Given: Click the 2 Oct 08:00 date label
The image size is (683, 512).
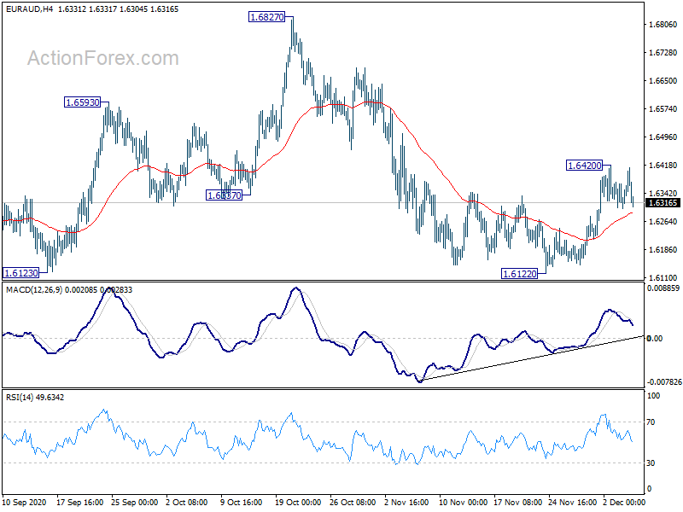Looking at the screenshot, I should pos(187,503).
